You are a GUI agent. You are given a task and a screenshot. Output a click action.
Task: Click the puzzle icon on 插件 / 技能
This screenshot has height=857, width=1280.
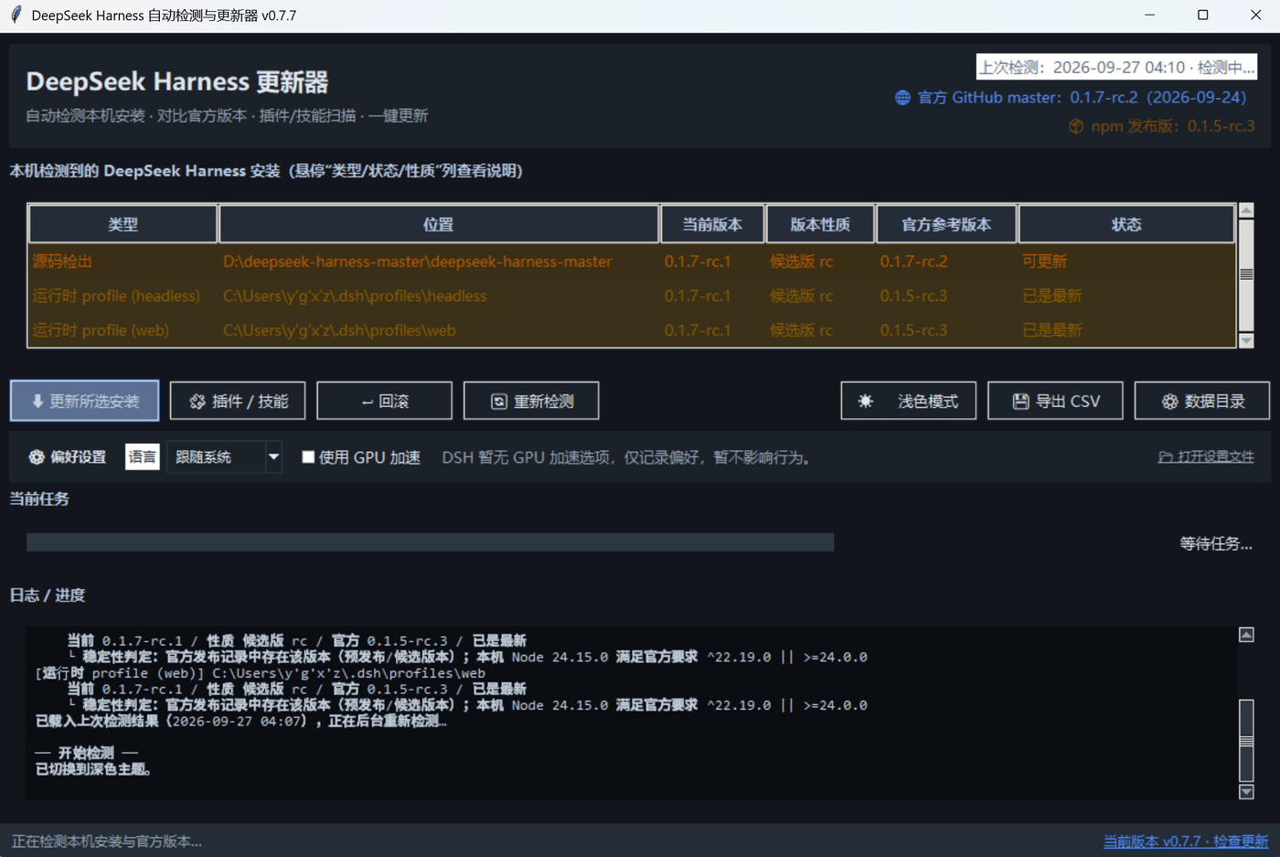click(197, 402)
